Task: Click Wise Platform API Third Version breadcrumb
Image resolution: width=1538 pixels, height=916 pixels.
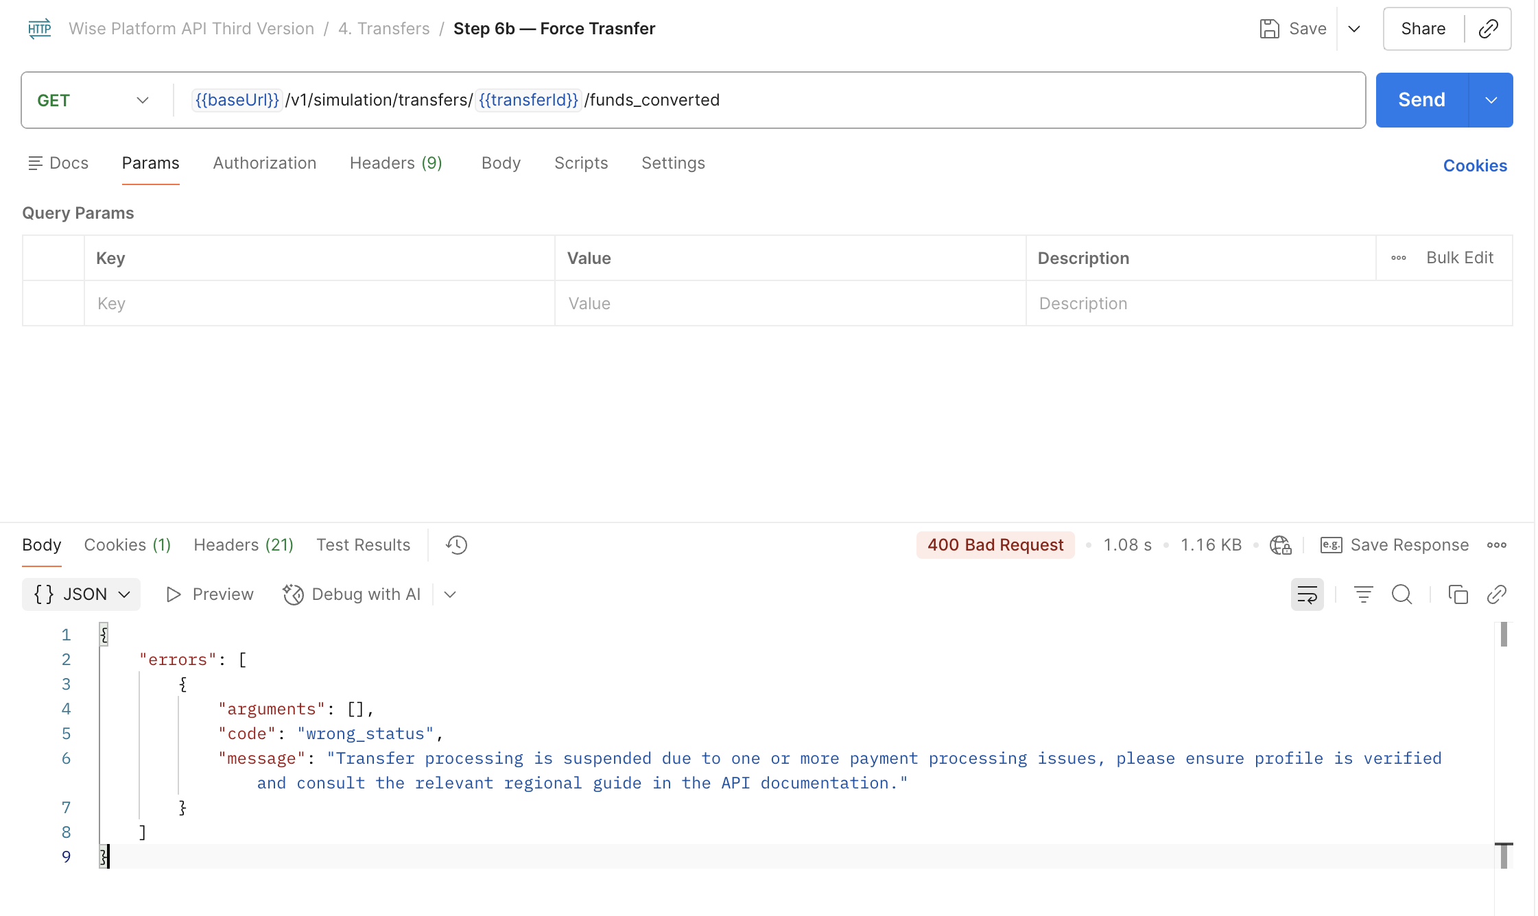Action: [191, 29]
